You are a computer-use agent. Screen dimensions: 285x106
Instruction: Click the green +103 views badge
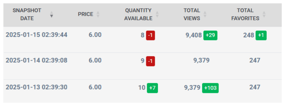click(210, 88)
